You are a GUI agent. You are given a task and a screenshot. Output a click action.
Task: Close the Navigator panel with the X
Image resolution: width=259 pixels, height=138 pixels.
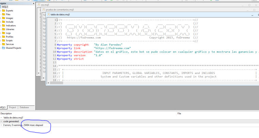(34, 3)
